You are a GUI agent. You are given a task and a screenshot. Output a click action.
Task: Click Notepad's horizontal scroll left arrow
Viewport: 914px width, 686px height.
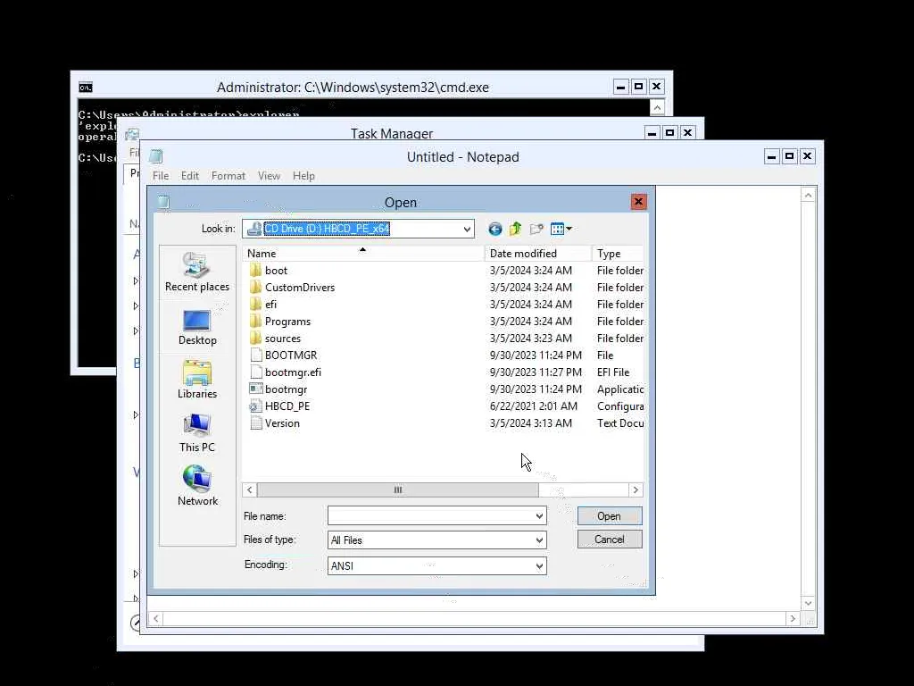point(156,618)
